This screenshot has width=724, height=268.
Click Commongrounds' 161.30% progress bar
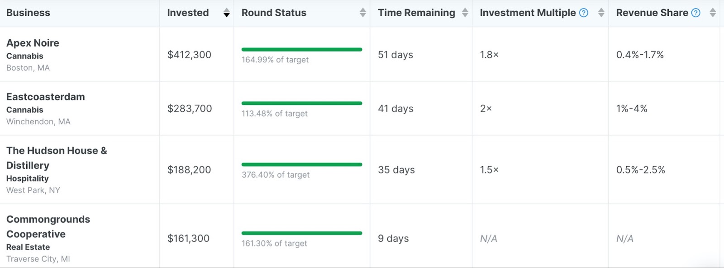[x=302, y=233]
